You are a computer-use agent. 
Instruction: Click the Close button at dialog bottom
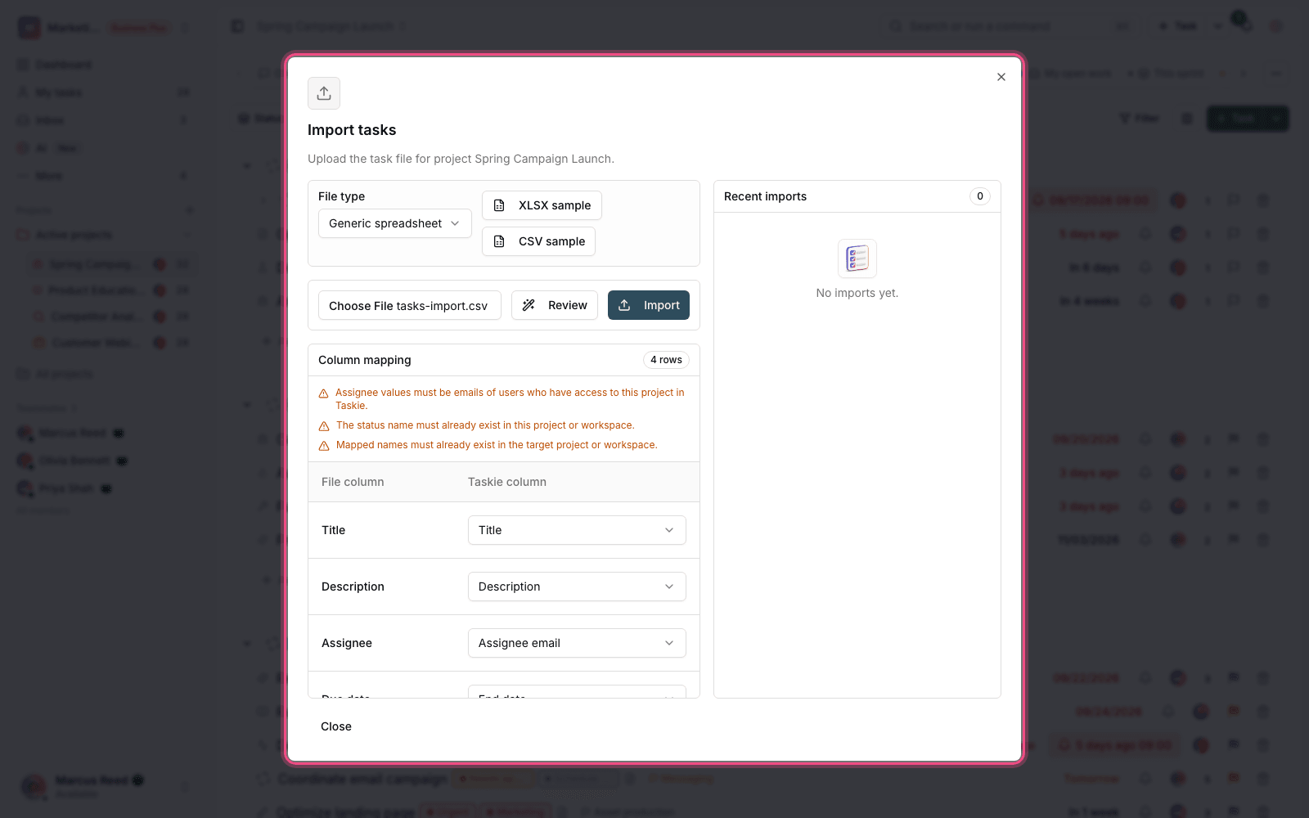click(336, 726)
